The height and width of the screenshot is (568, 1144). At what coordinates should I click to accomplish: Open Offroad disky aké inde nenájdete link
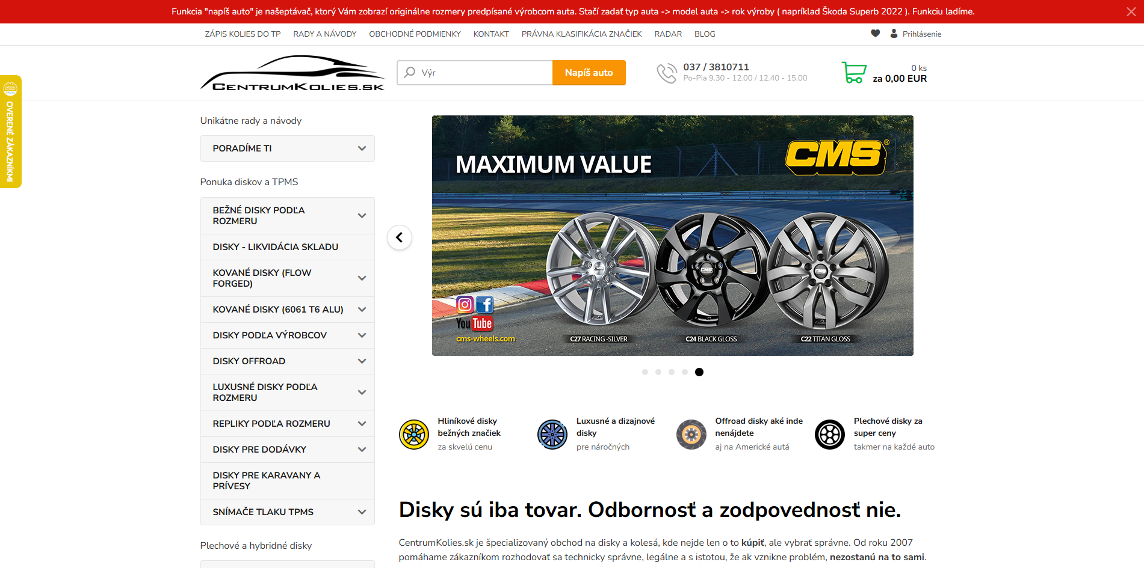[x=759, y=427]
